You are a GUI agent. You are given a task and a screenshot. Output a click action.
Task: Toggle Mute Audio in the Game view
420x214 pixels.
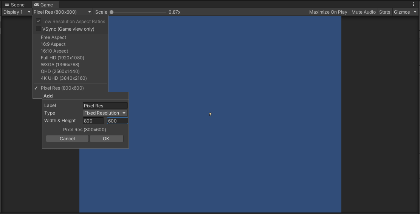[363, 12]
